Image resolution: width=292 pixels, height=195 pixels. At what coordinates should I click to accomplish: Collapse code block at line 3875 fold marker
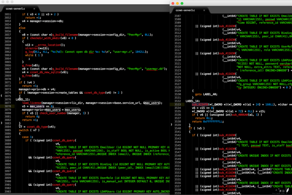[x=1, y=96]
